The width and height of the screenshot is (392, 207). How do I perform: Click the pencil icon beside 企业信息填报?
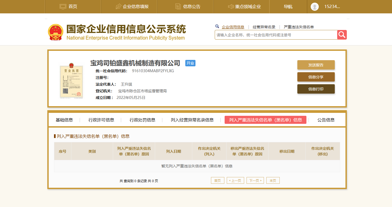coord(118,7)
